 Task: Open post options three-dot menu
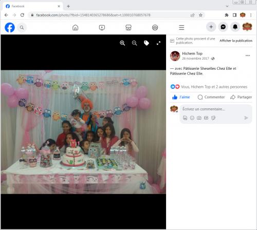(x=248, y=55)
